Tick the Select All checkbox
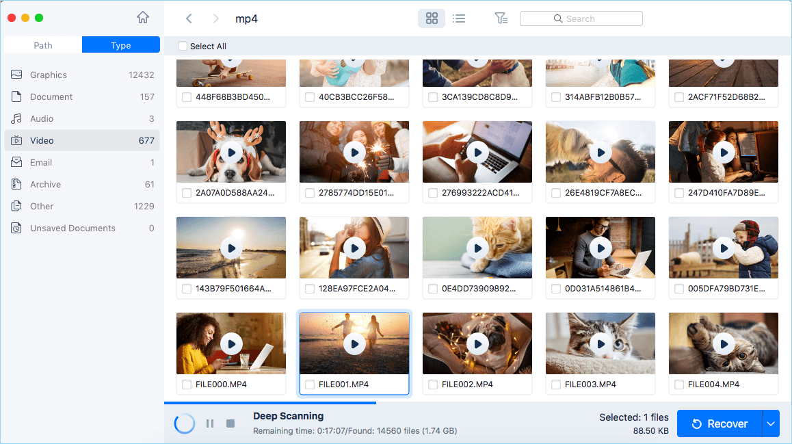 [x=183, y=46]
